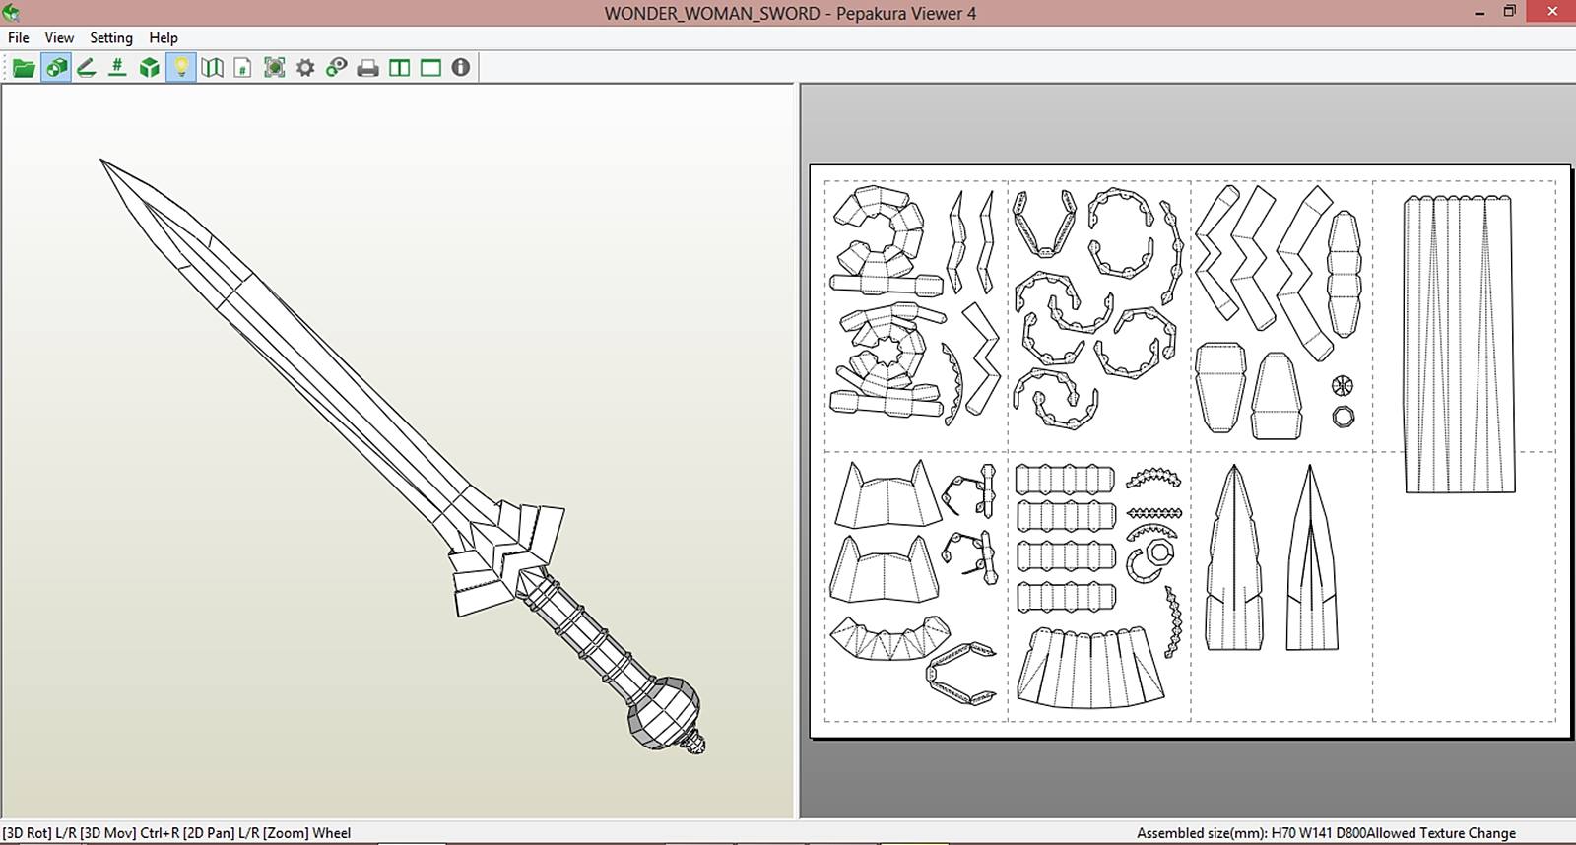Switch to split two-pane window layout icon
The image size is (1576, 845).
click(399, 68)
